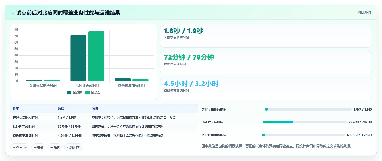Click the light green 试点后 legend color box
This screenshot has height=161, width=382.
pyautogui.click(x=87, y=93)
